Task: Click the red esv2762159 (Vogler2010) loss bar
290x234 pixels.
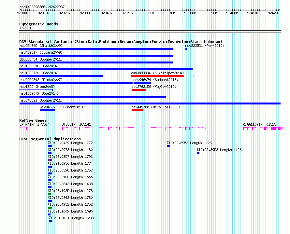Action: (x=139, y=90)
